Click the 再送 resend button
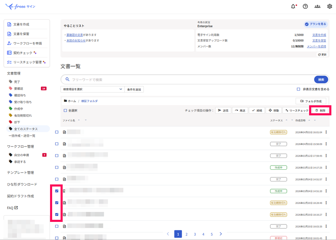Viewport: 336px width, 240px height. (x=240, y=110)
